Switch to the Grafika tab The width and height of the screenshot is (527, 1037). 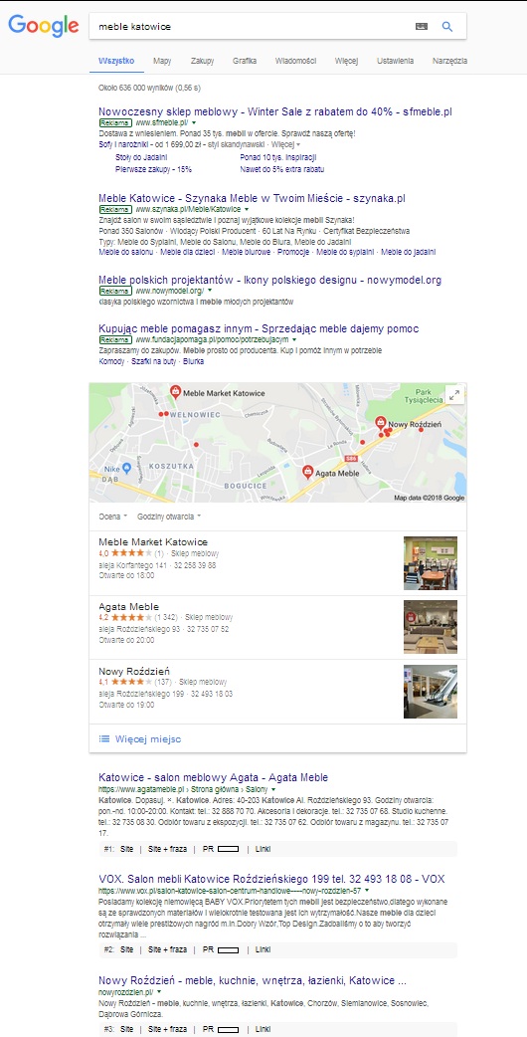coord(245,61)
